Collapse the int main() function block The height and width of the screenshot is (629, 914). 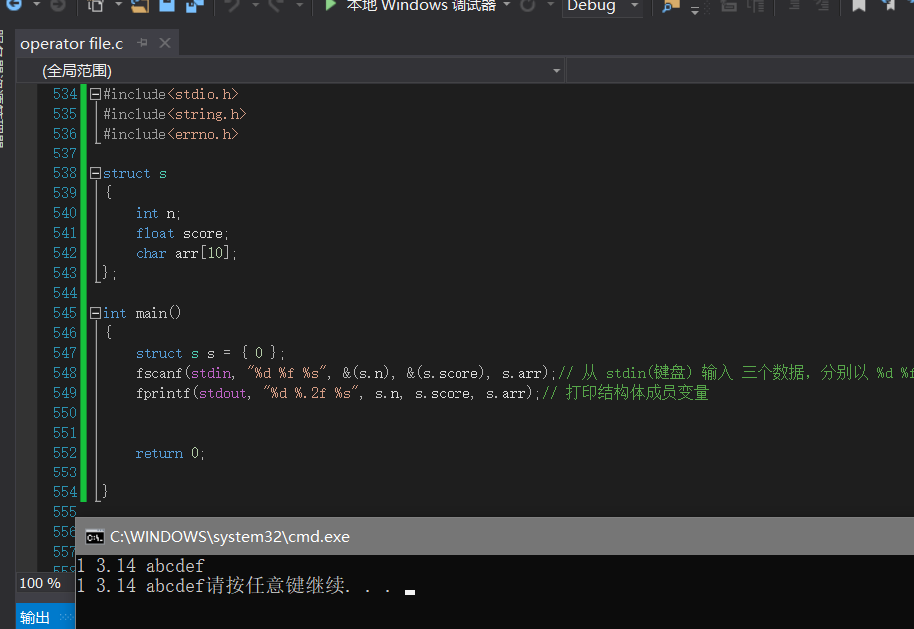[95, 313]
